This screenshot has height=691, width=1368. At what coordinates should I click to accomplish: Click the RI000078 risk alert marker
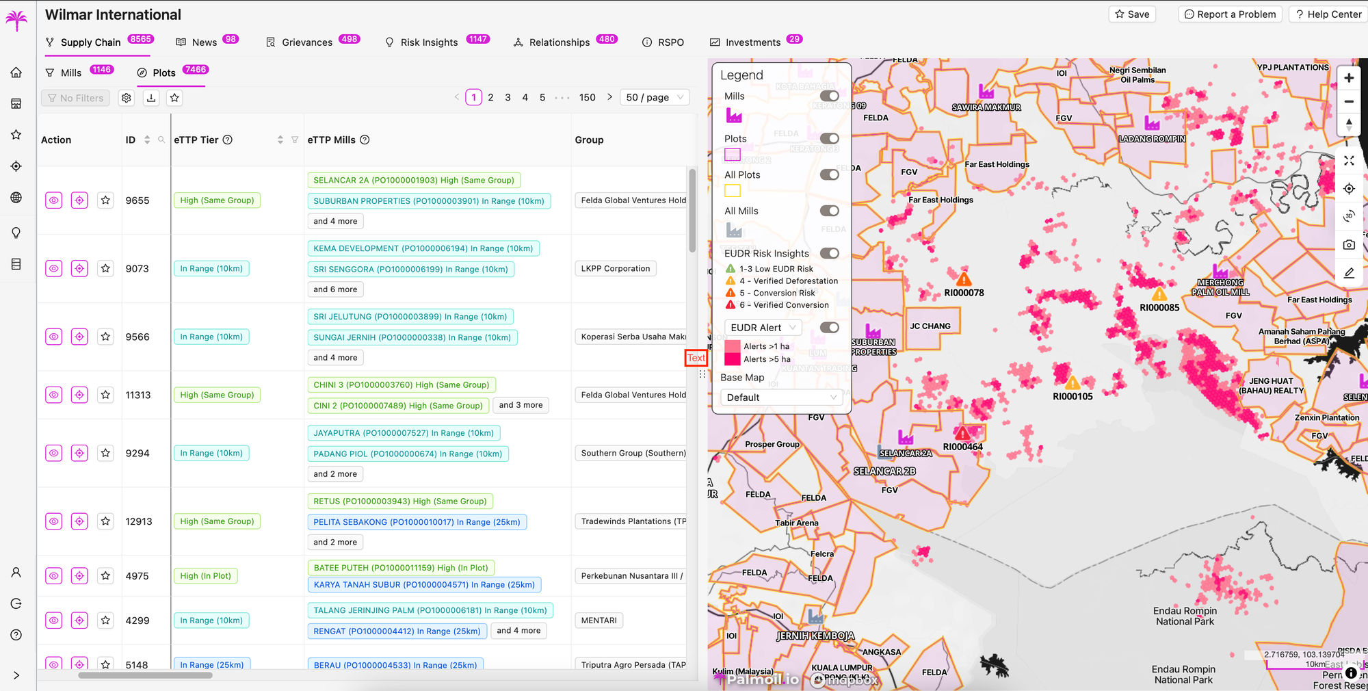tap(964, 279)
